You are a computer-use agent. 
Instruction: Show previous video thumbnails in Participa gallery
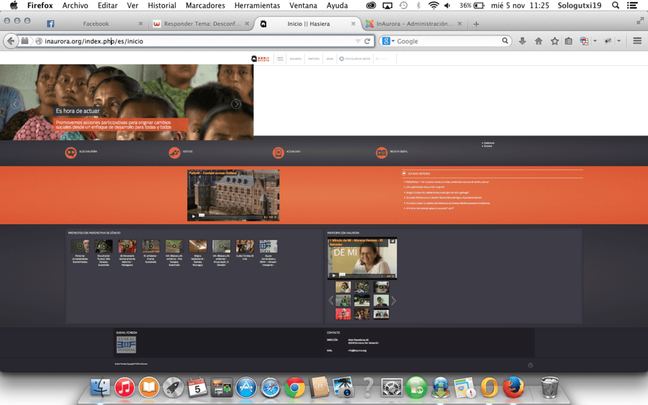pos(330,300)
